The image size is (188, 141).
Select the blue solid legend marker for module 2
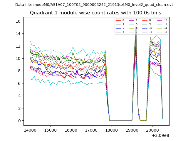pos(119,28)
